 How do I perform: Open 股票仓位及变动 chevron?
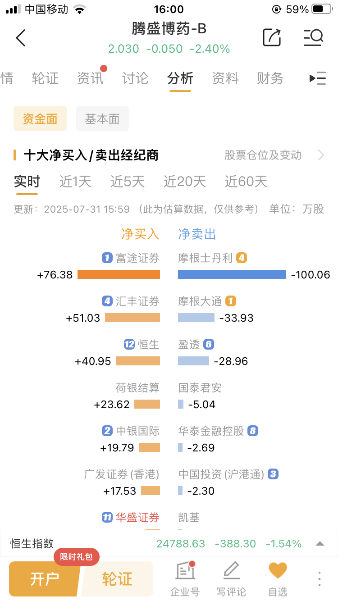(x=321, y=155)
